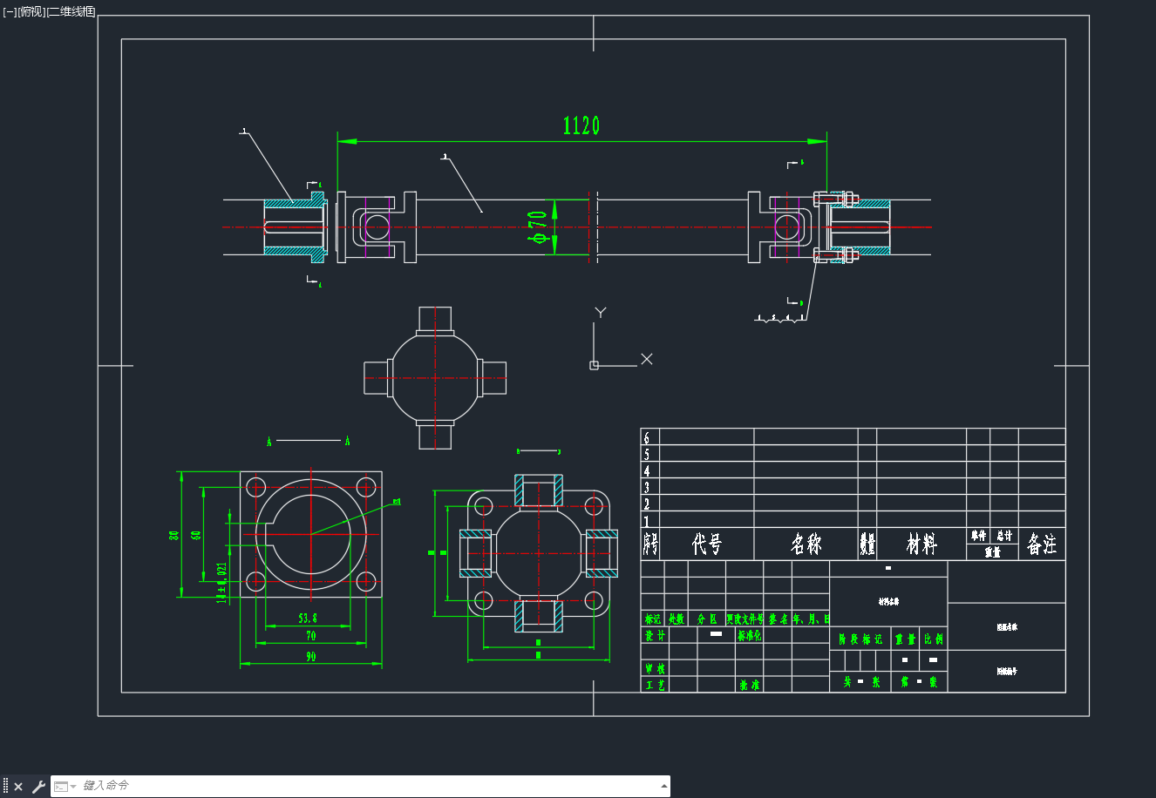1156x798 pixels.
Task: Click the 批准 label in title block
Action: 750,685
